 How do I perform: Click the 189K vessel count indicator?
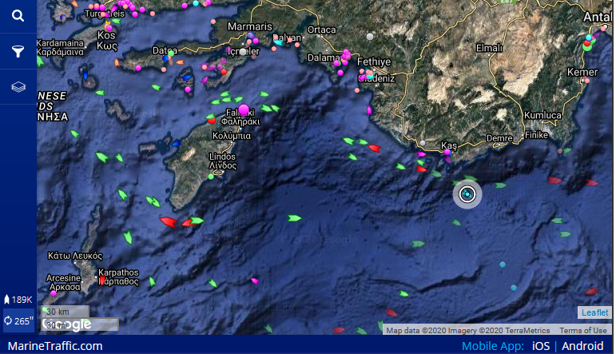[18, 300]
